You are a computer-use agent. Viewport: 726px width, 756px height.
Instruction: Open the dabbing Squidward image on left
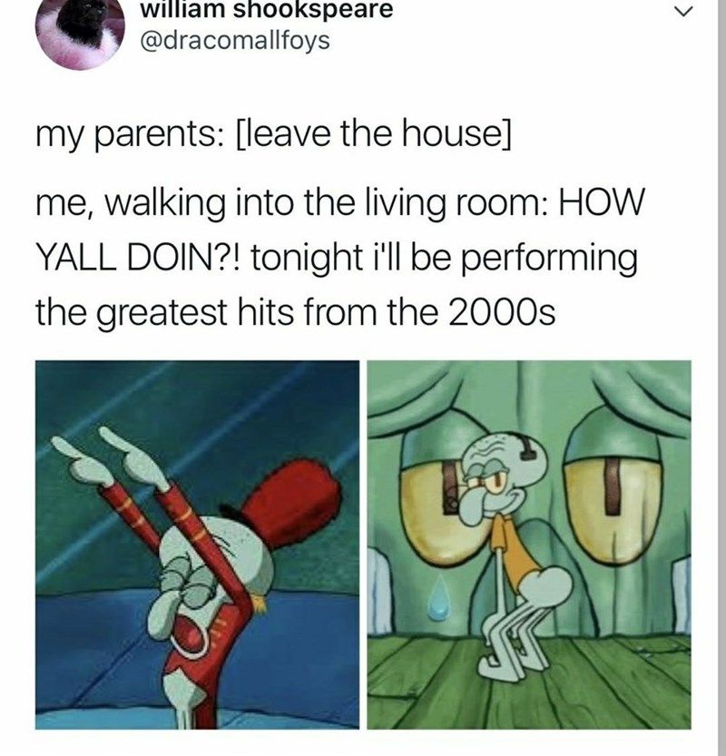tap(197, 545)
